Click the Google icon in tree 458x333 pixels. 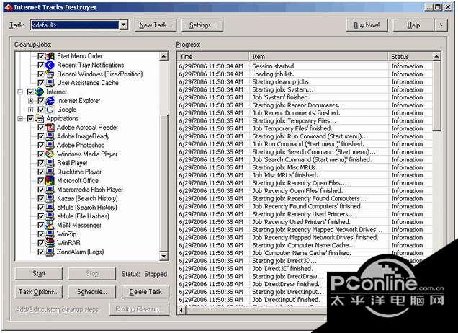point(50,110)
